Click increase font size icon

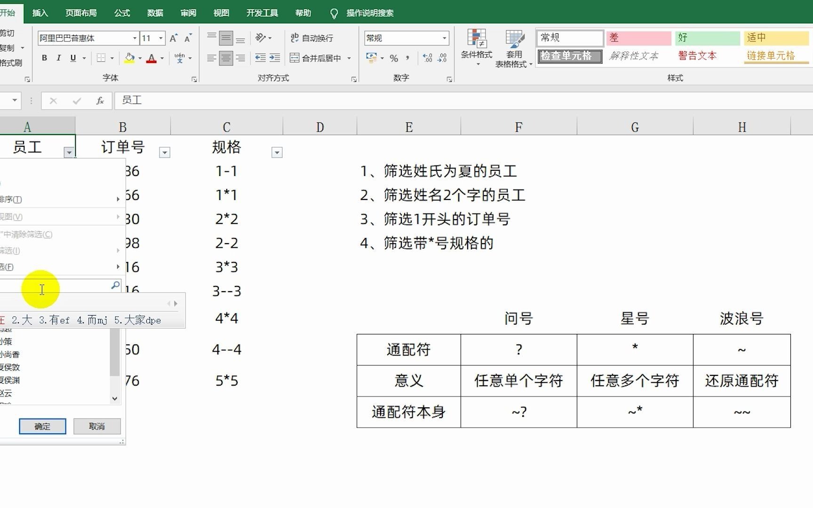tap(174, 38)
